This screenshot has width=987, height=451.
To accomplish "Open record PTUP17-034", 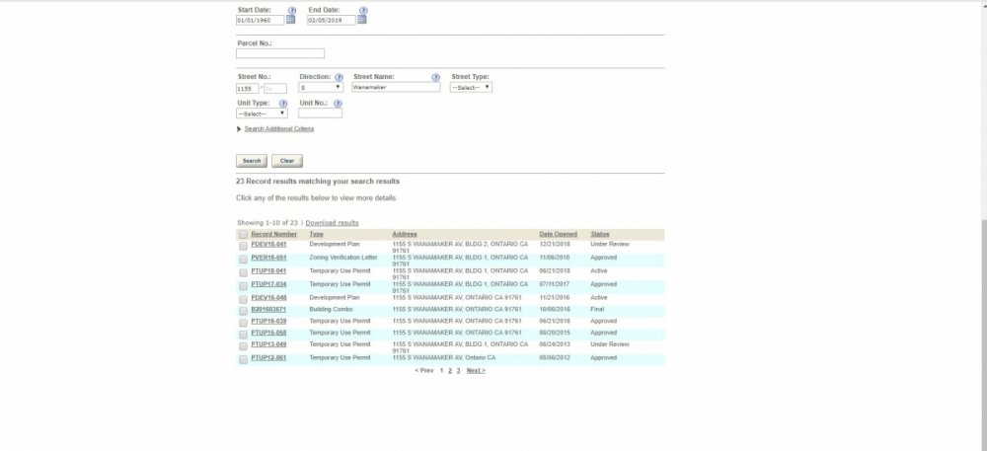I will [x=268, y=284].
